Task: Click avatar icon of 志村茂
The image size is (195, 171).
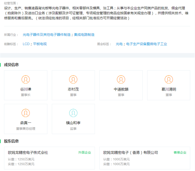Action: (73, 79)
